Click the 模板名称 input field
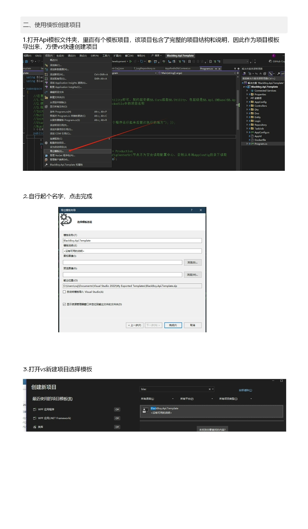Image resolution: width=308 pixels, height=529 pixels. 132,241
